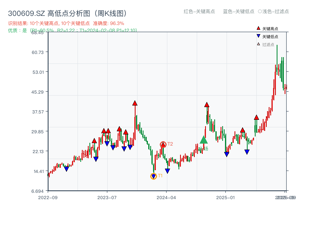Click the large green entry triangle
Screen dimensions: 318x238
click(x=204, y=140)
